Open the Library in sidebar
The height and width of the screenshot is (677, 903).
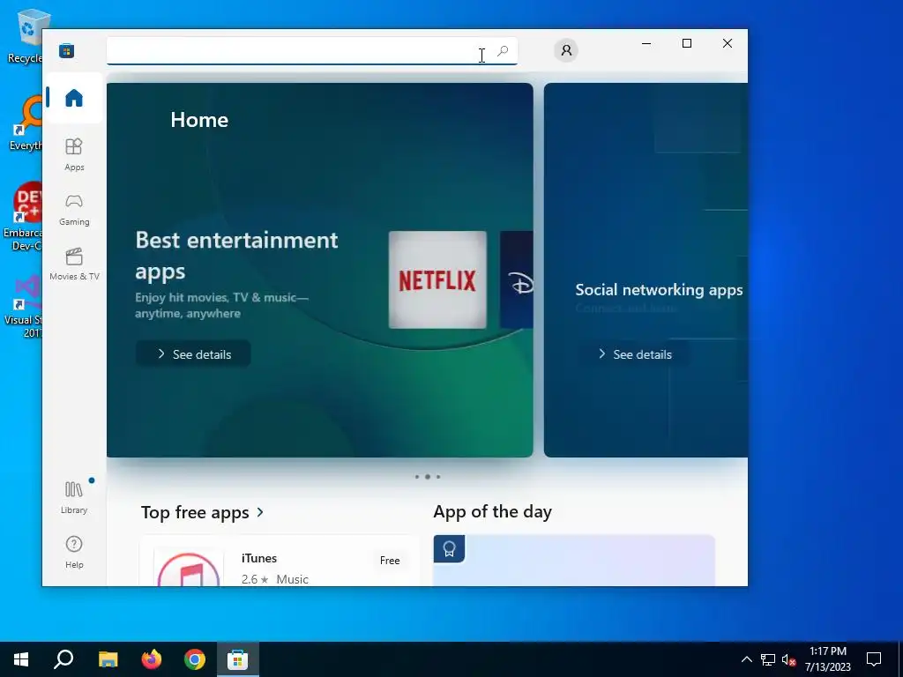[74, 497]
